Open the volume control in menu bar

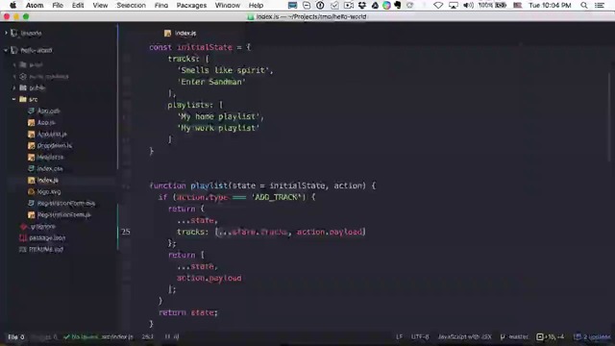468,5
